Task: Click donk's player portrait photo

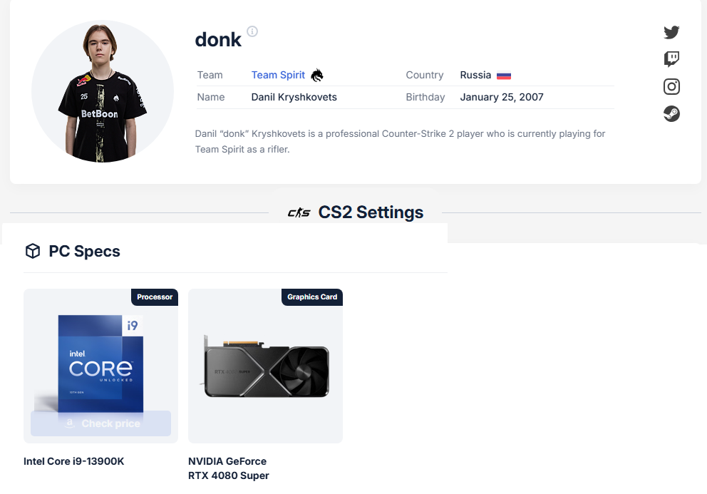Action: pyautogui.click(x=103, y=91)
